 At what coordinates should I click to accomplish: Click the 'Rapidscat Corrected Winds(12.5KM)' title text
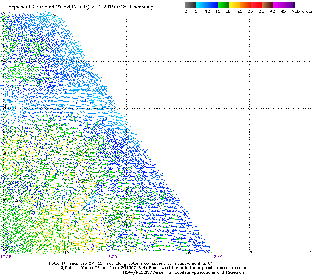tap(49, 7)
